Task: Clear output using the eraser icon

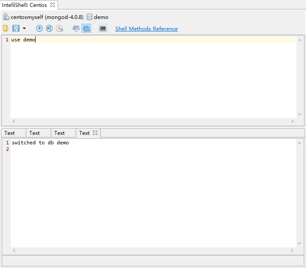Action: [x=76, y=29]
